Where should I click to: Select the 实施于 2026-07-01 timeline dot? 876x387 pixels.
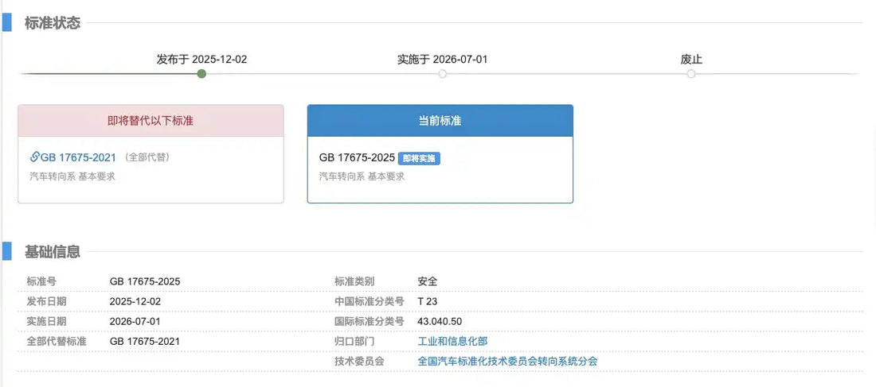443,74
